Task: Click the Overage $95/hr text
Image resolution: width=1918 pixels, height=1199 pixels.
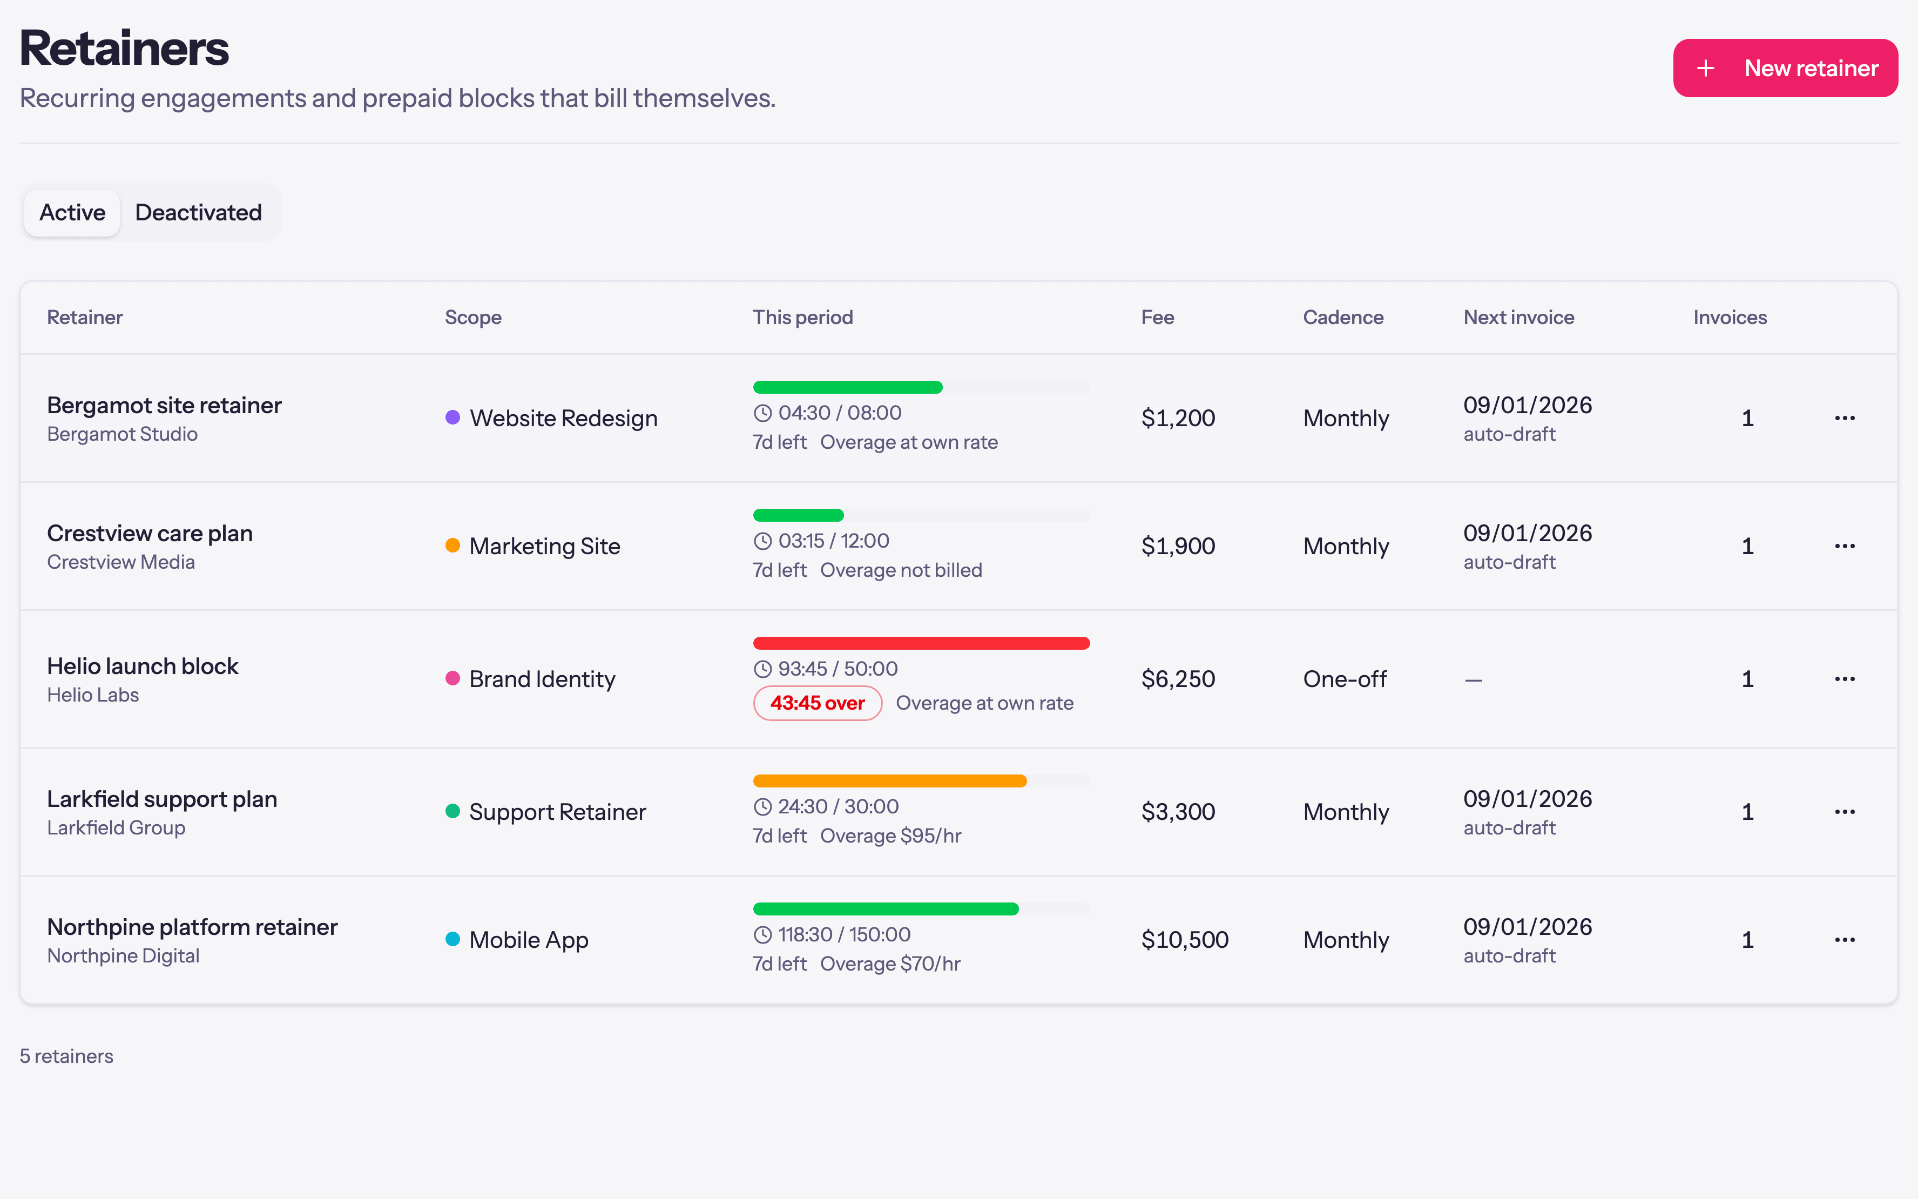Action: pos(890,836)
